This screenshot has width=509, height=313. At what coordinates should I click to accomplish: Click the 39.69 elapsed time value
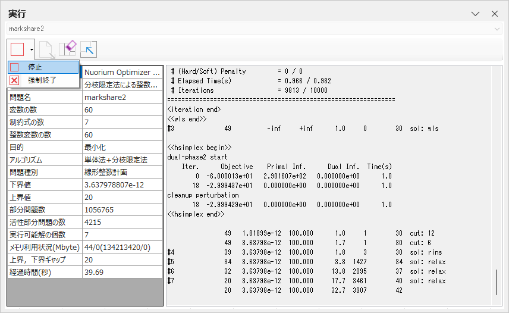point(122,272)
